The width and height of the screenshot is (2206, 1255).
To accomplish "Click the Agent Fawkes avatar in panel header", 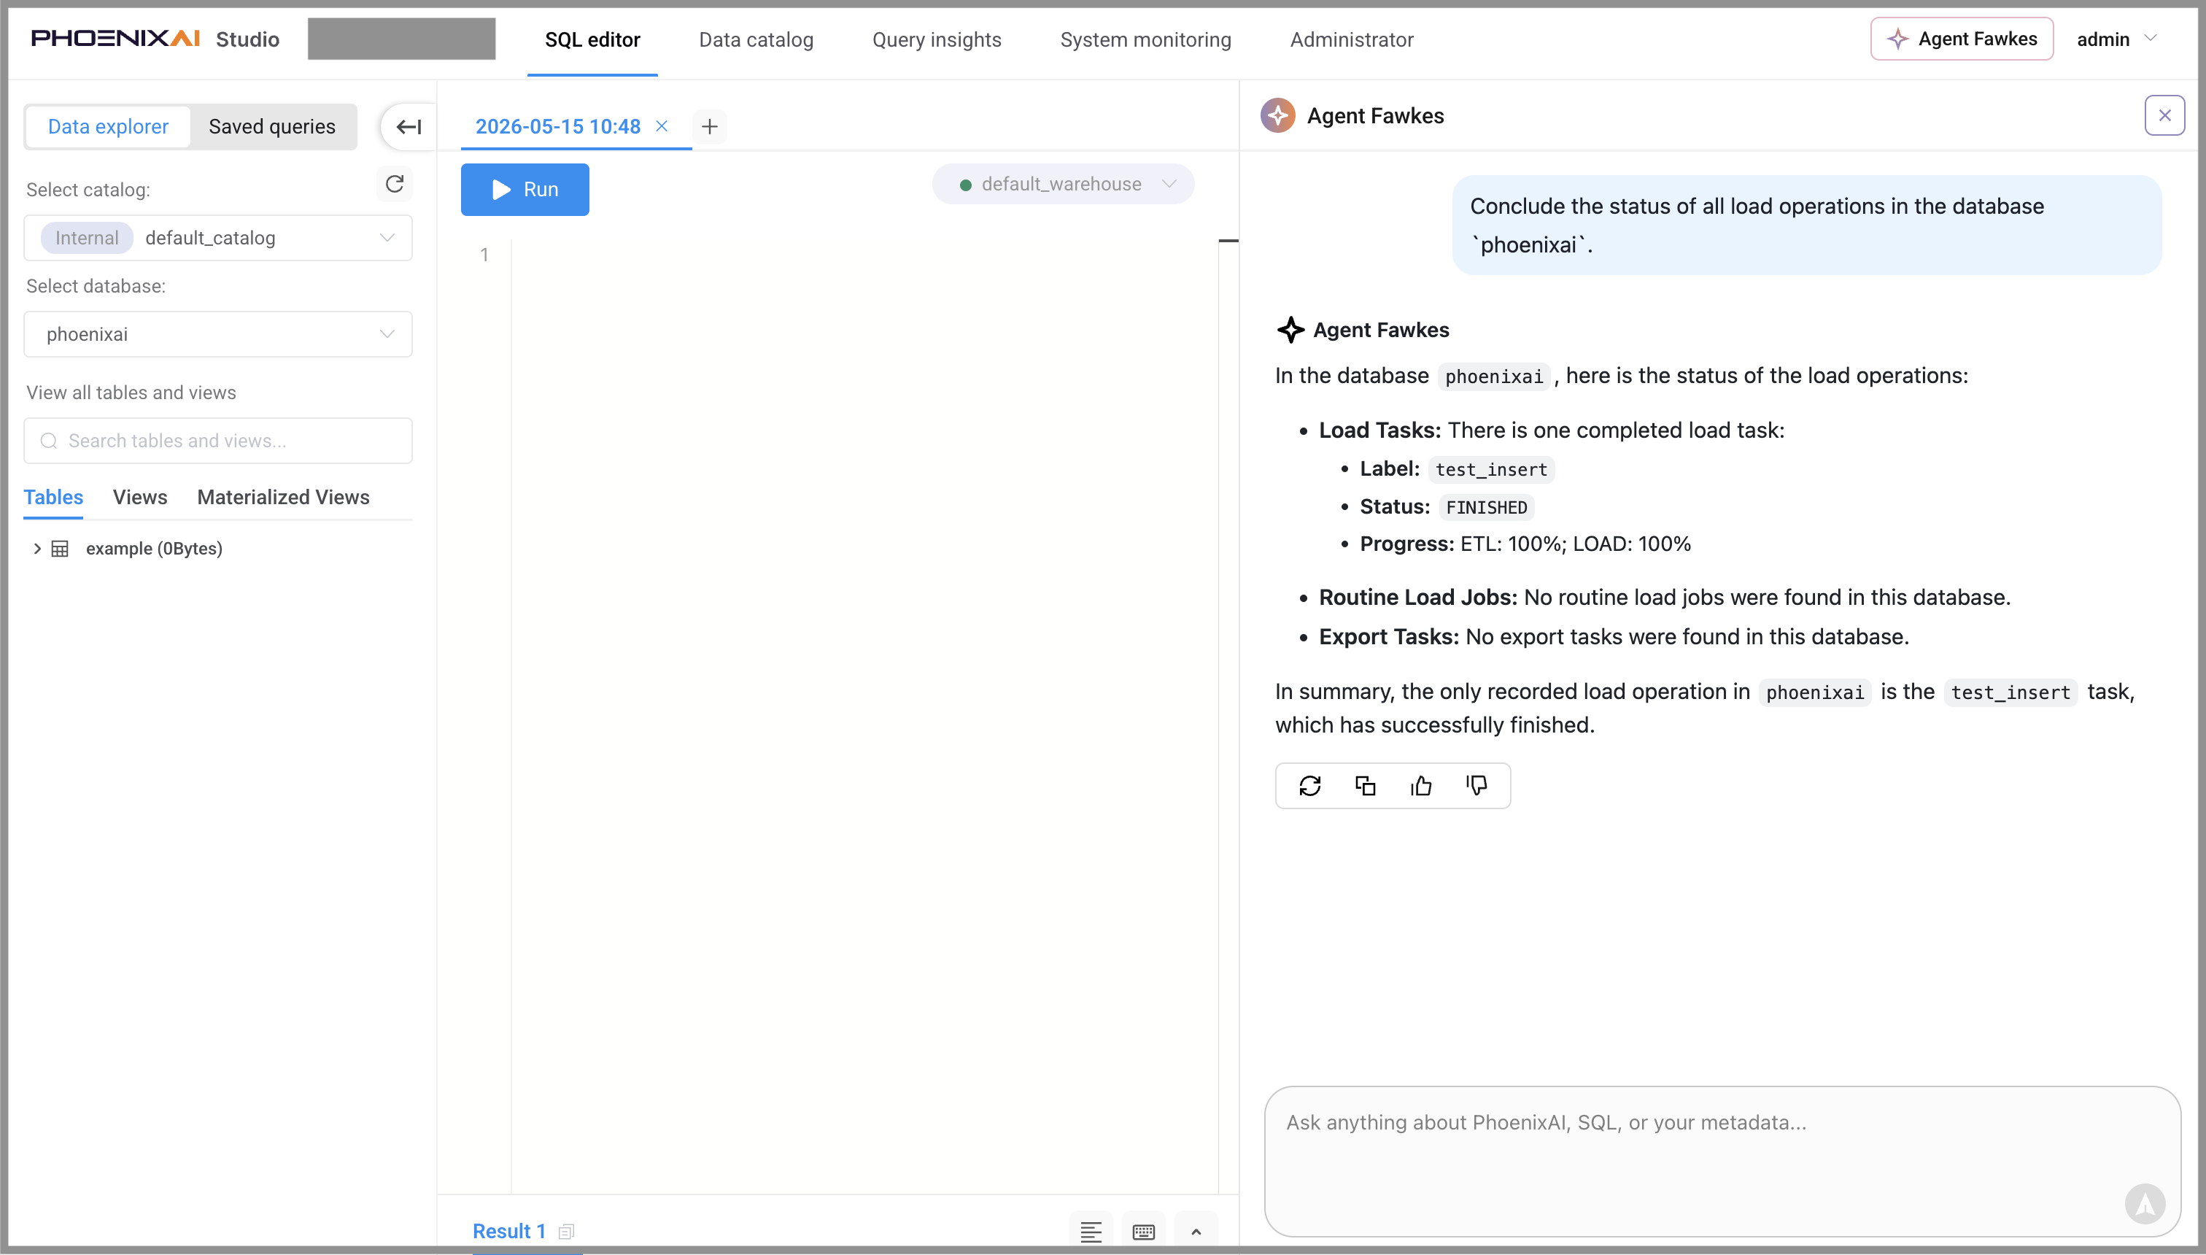I will tap(1278, 115).
